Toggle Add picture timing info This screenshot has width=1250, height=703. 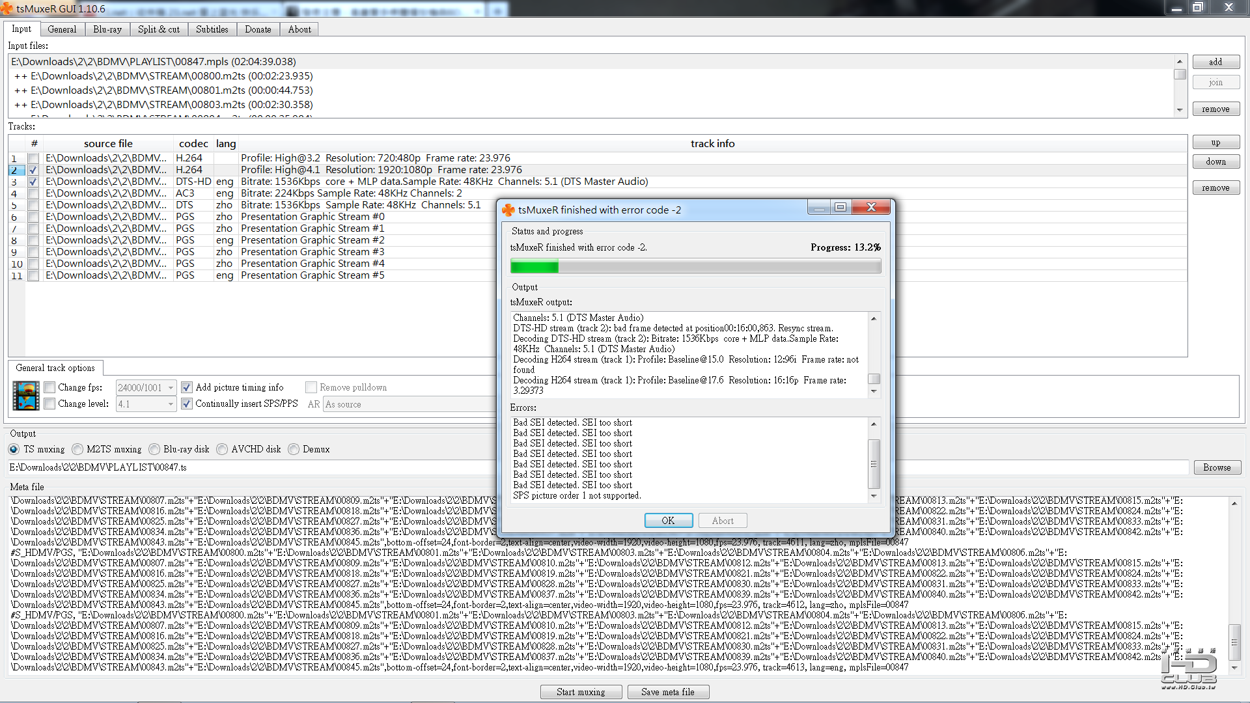tap(187, 387)
